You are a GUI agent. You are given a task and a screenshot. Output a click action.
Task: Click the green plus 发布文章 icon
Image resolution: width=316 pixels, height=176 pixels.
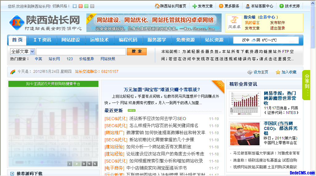tap(194, 6)
